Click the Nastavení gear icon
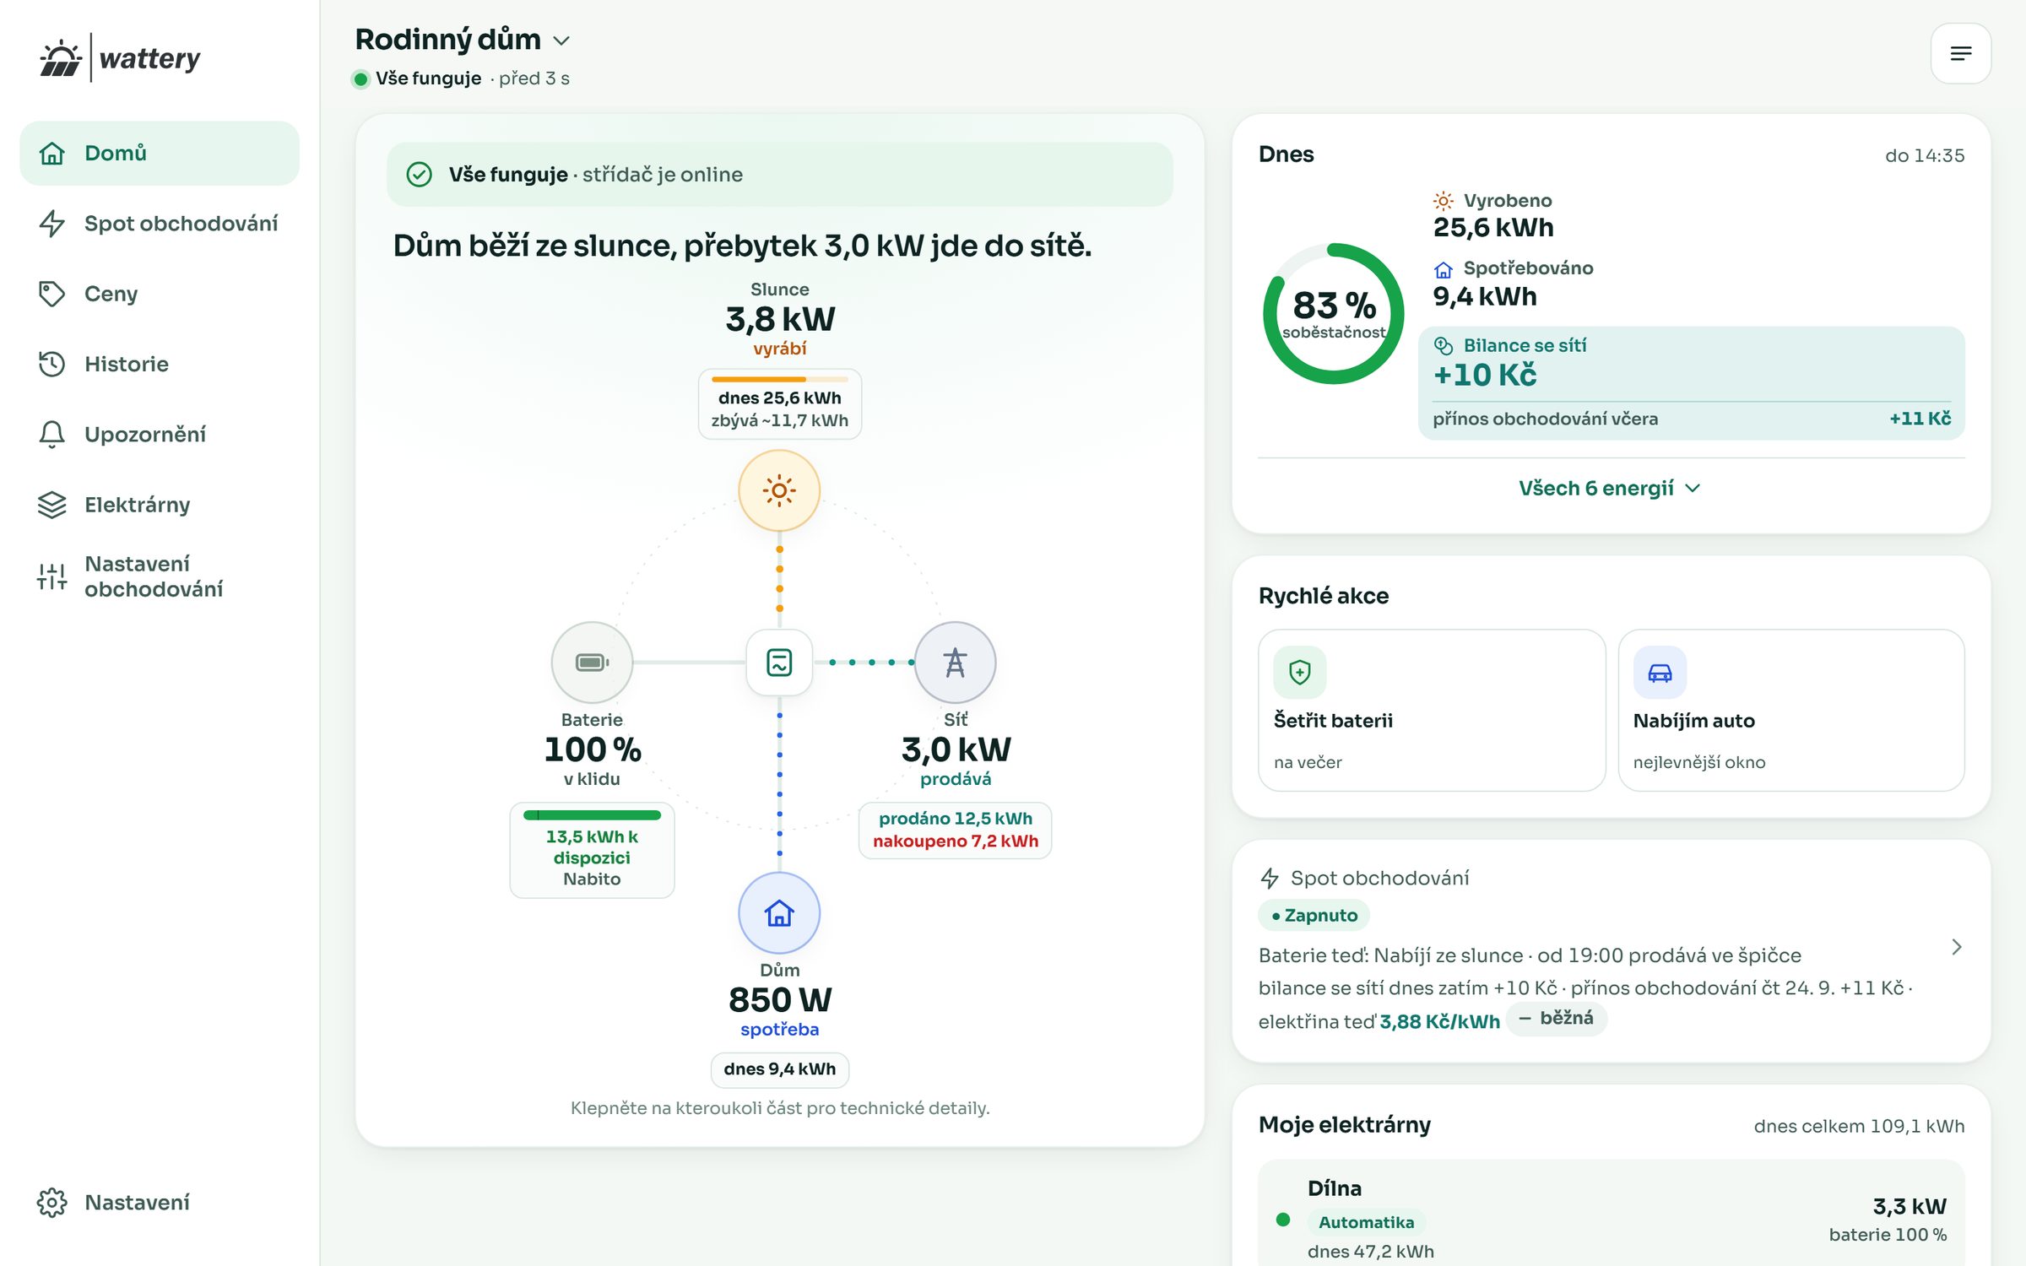This screenshot has width=2026, height=1266. coord(51,1202)
